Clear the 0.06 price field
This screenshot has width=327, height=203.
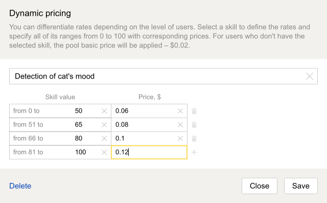click(x=180, y=111)
